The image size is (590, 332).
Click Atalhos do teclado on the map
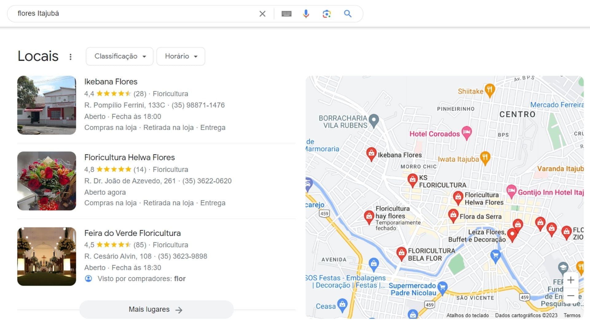[x=467, y=315]
